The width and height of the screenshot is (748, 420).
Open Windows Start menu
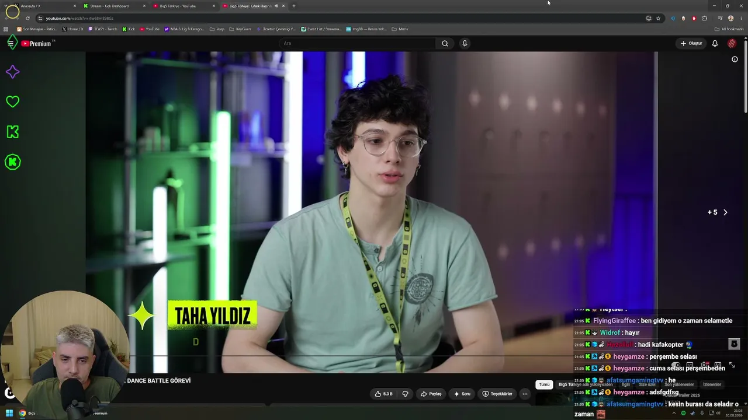(9, 413)
